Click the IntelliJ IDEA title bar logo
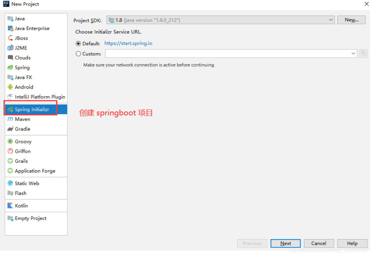 [6, 4]
